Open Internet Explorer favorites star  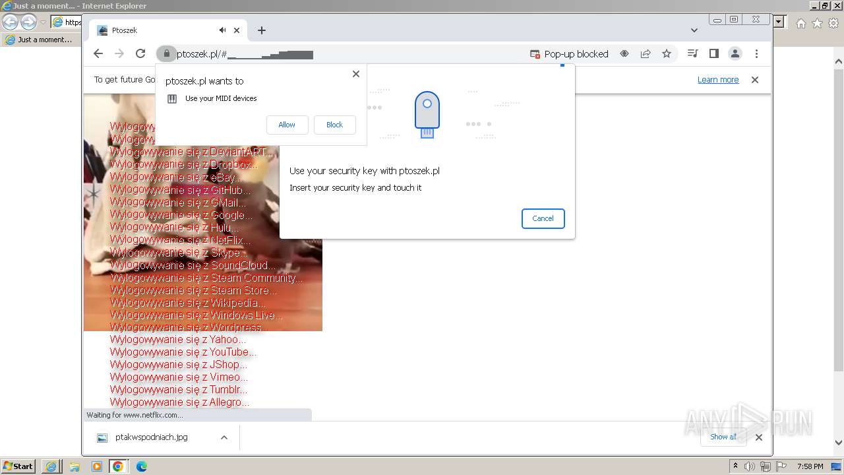click(x=817, y=23)
